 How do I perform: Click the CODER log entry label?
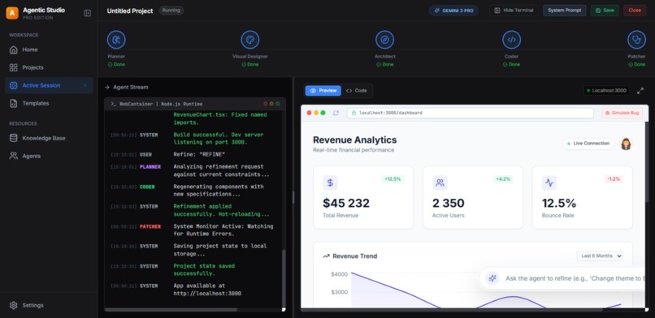147,187
